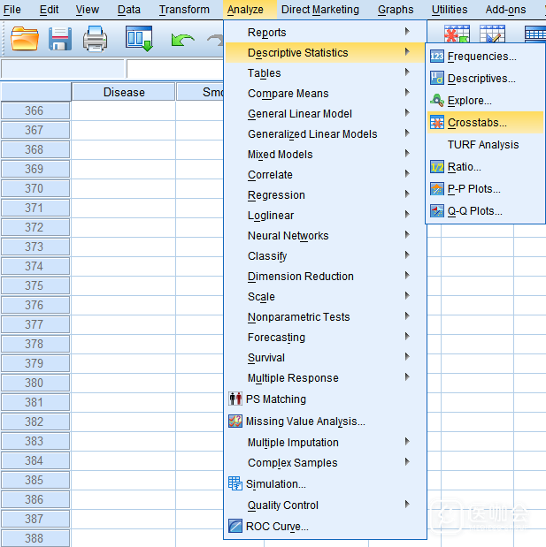Expand the Regression submenu
The width and height of the screenshot is (546, 547).
(276, 195)
